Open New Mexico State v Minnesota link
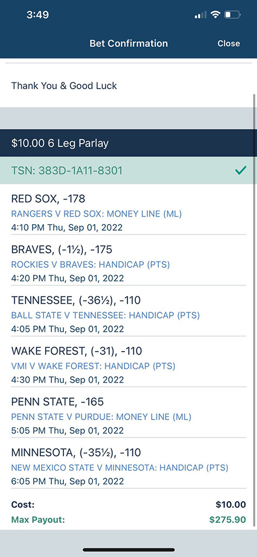The height and width of the screenshot is (557, 257). click(x=119, y=467)
